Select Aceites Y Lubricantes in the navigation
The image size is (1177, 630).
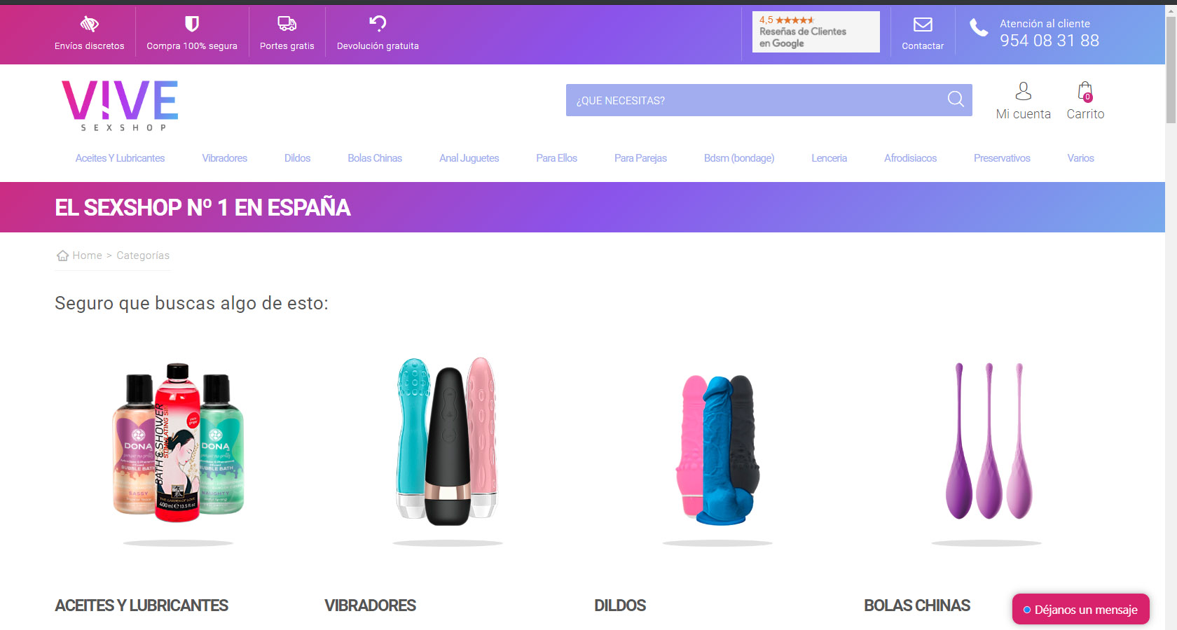(120, 158)
